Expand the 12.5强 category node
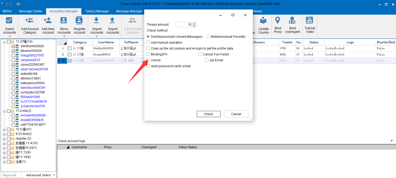The width and height of the screenshot is (396, 178). 4,130
